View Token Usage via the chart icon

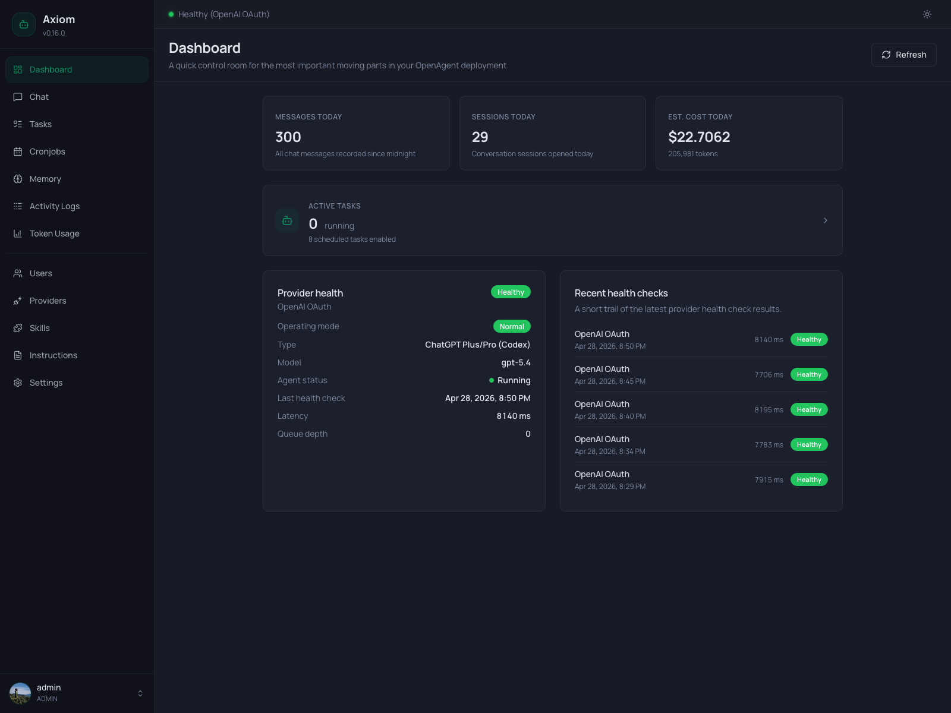tap(17, 234)
